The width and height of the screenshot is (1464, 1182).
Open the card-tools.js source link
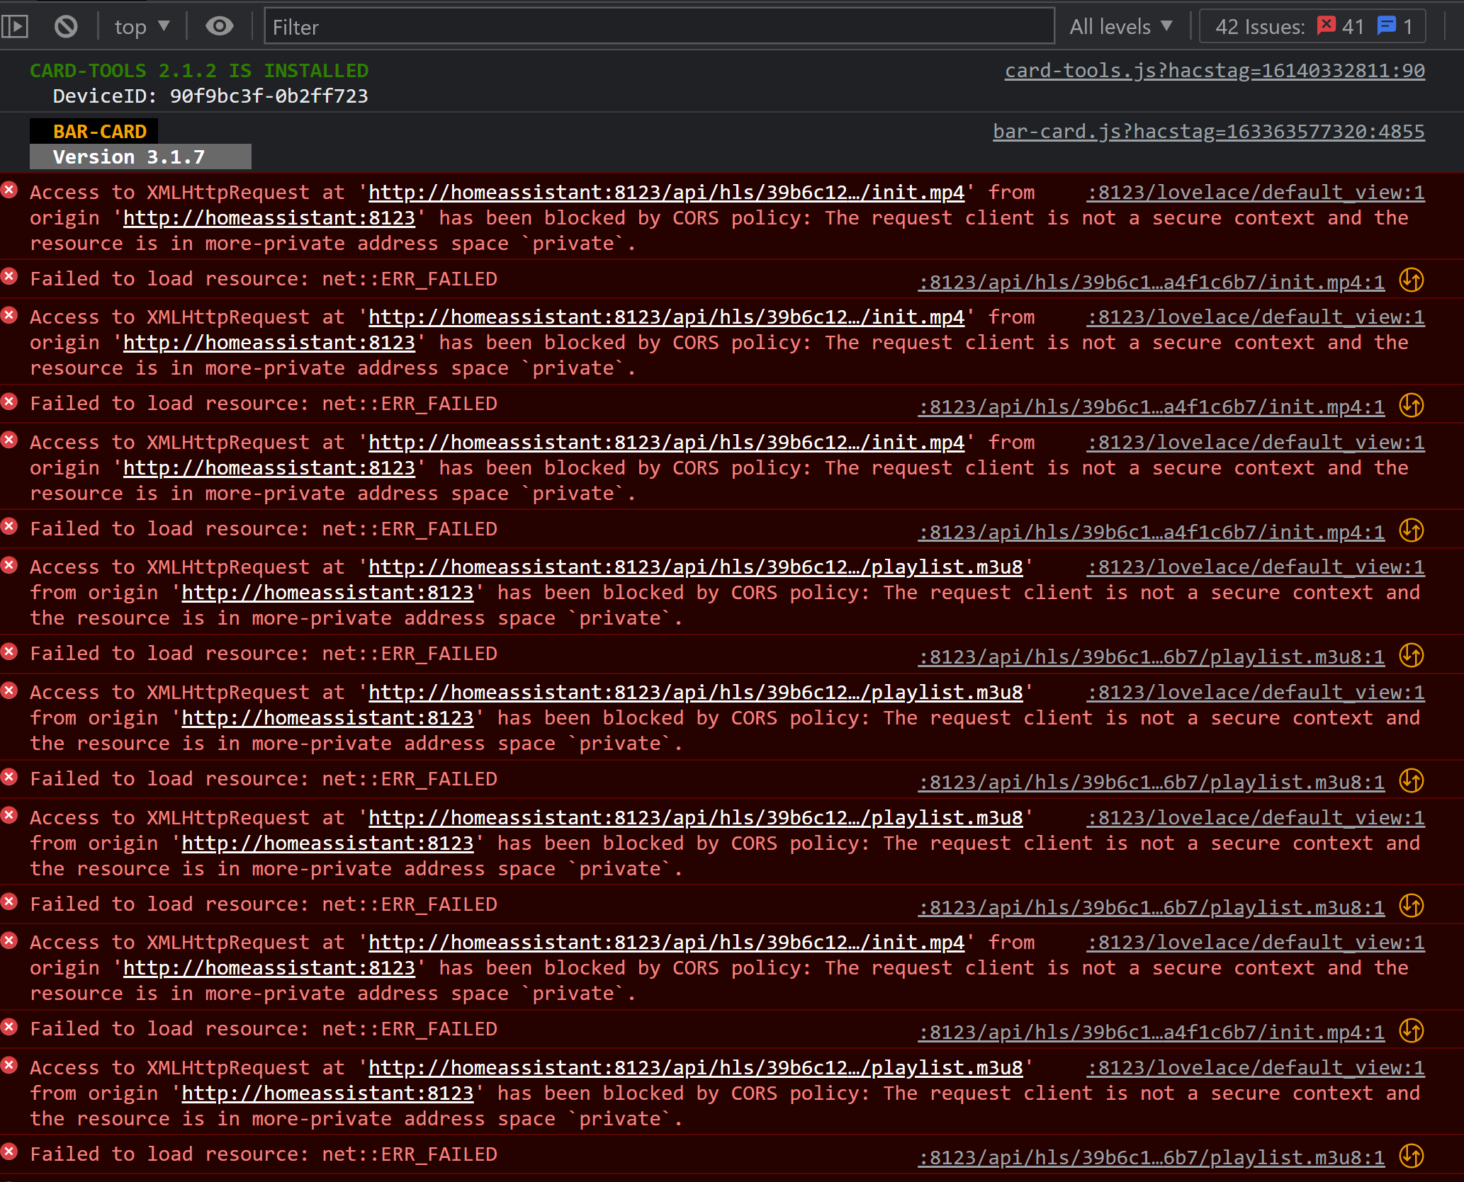[x=1215, y=71]
